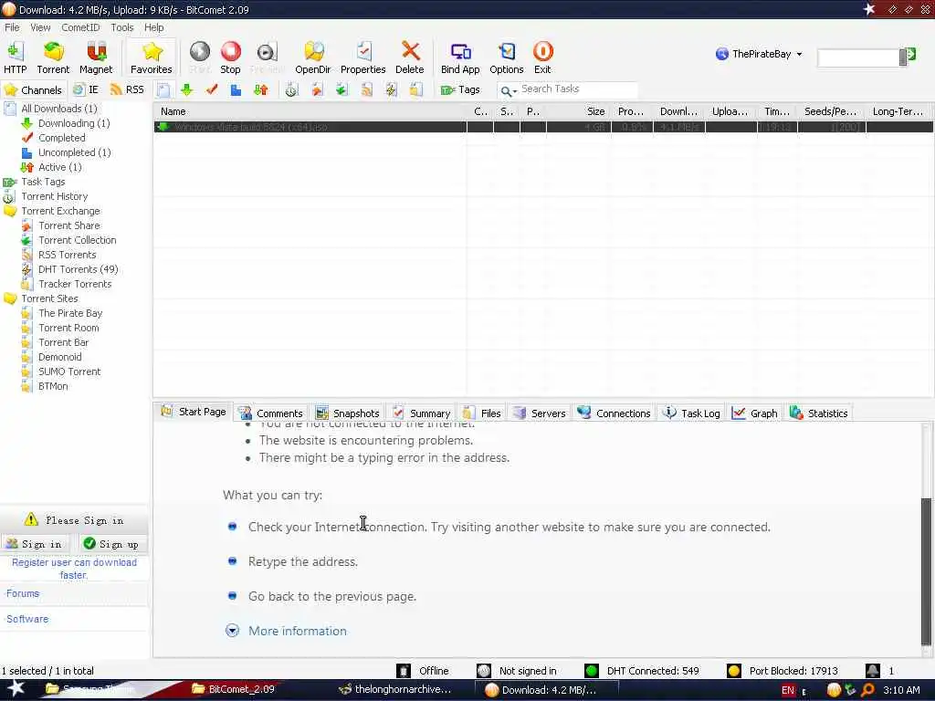Click the green go arrow beside search box

tap(910, 55)
